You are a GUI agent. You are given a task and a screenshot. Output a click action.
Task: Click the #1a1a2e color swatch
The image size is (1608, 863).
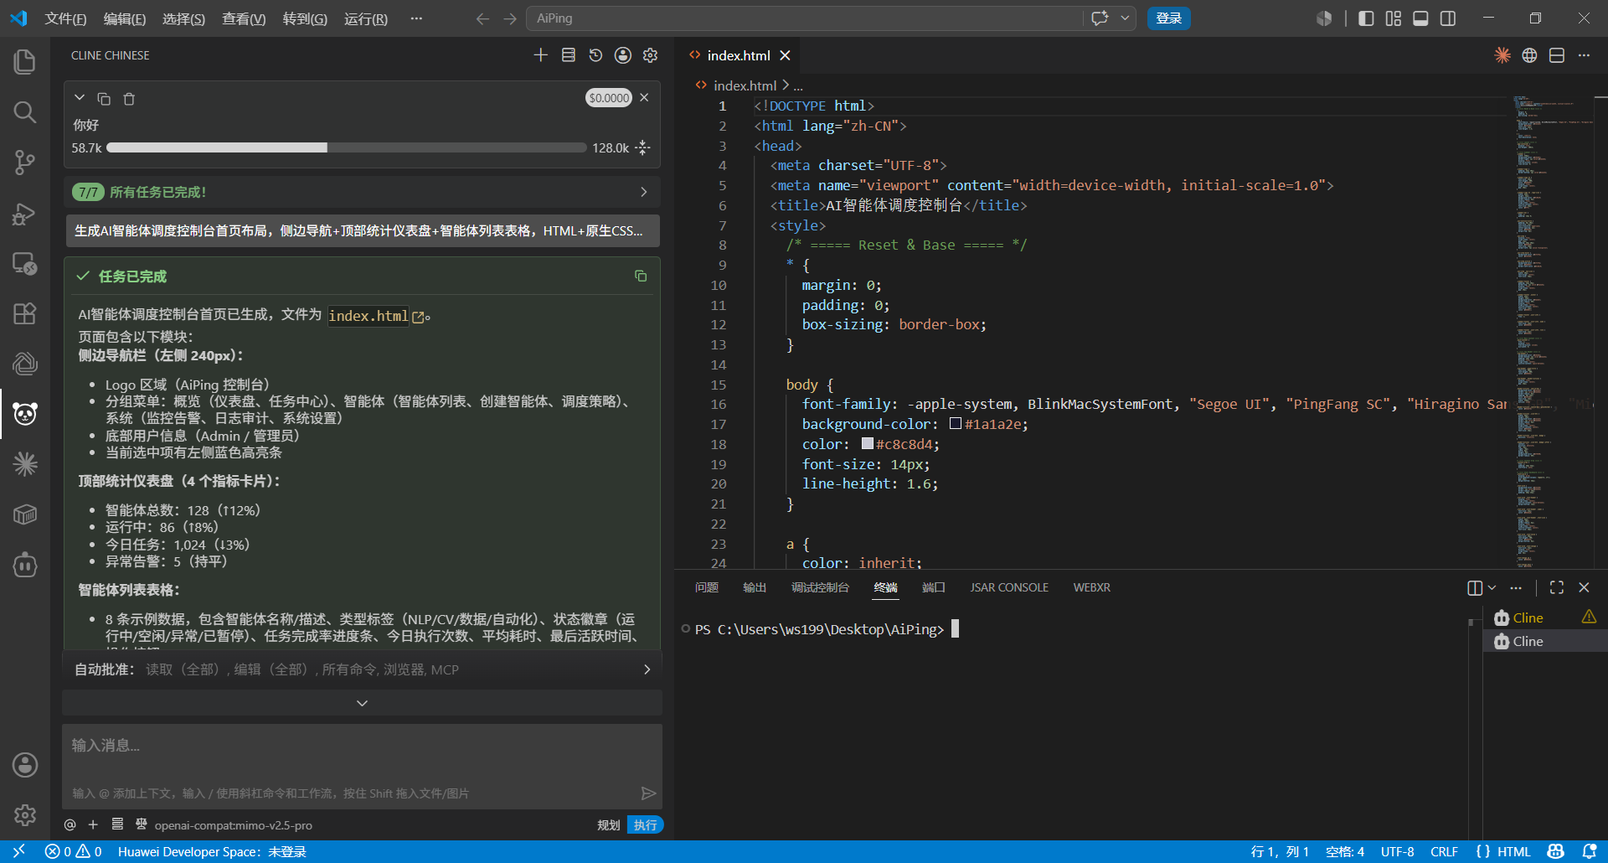[956, 424]
